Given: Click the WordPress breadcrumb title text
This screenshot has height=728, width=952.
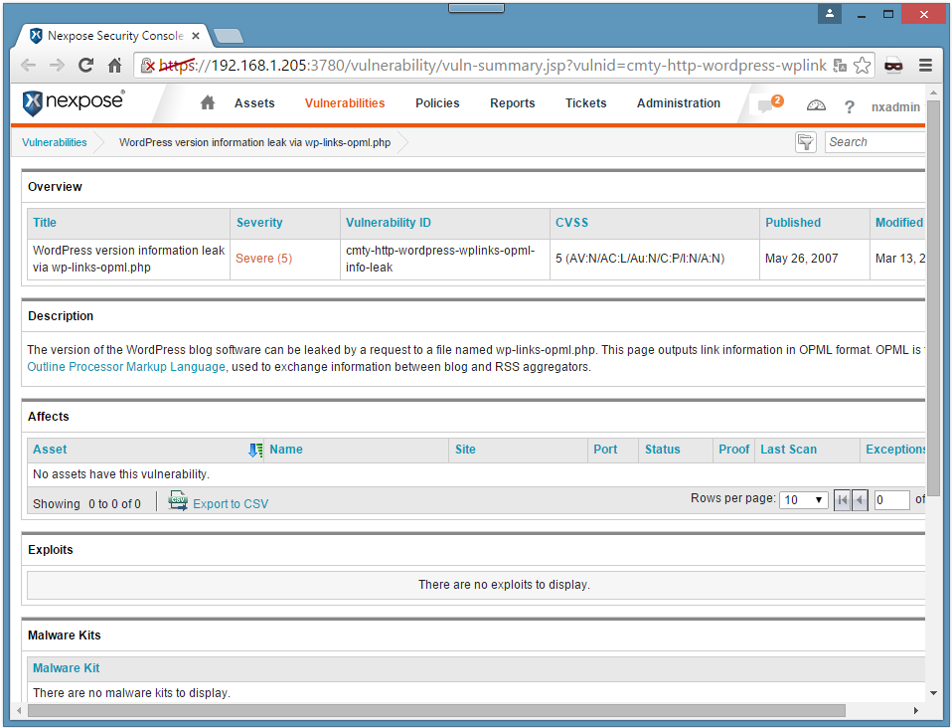Looking at the screenshot, I should point(255,142).
